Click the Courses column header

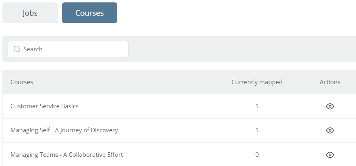pyautogui.click(x=22, y=82)
